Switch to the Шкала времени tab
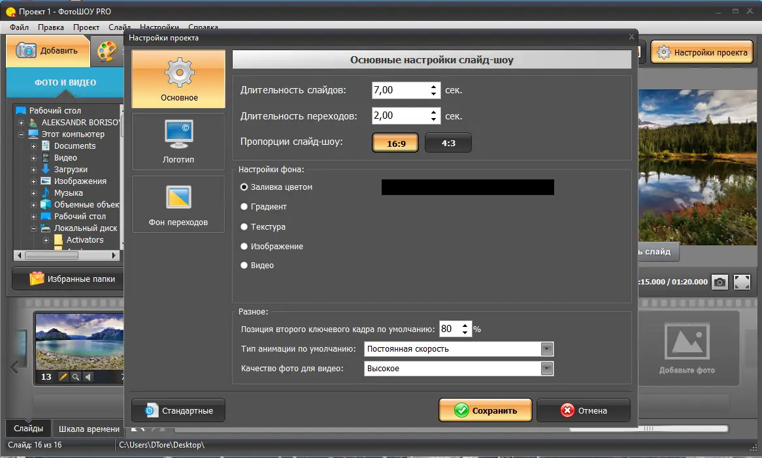762x458 pixels. click(89, 429)
